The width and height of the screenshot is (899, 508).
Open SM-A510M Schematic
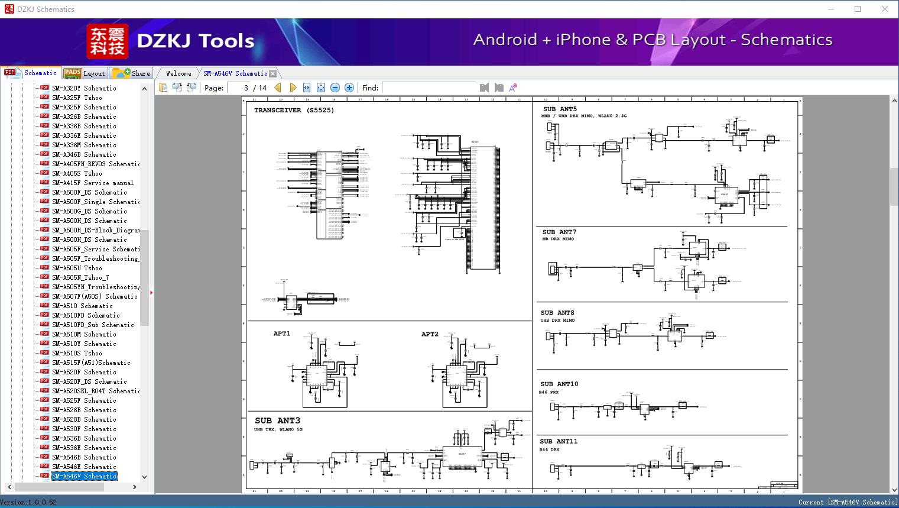point(84,334)
